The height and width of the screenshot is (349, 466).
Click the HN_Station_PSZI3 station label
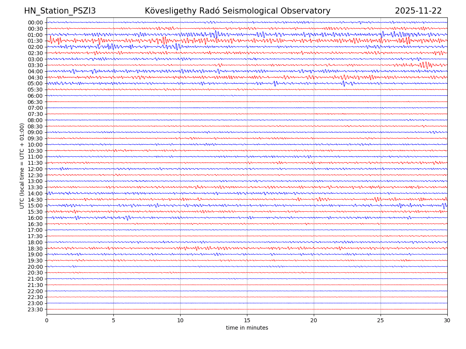tap(60, 11)
